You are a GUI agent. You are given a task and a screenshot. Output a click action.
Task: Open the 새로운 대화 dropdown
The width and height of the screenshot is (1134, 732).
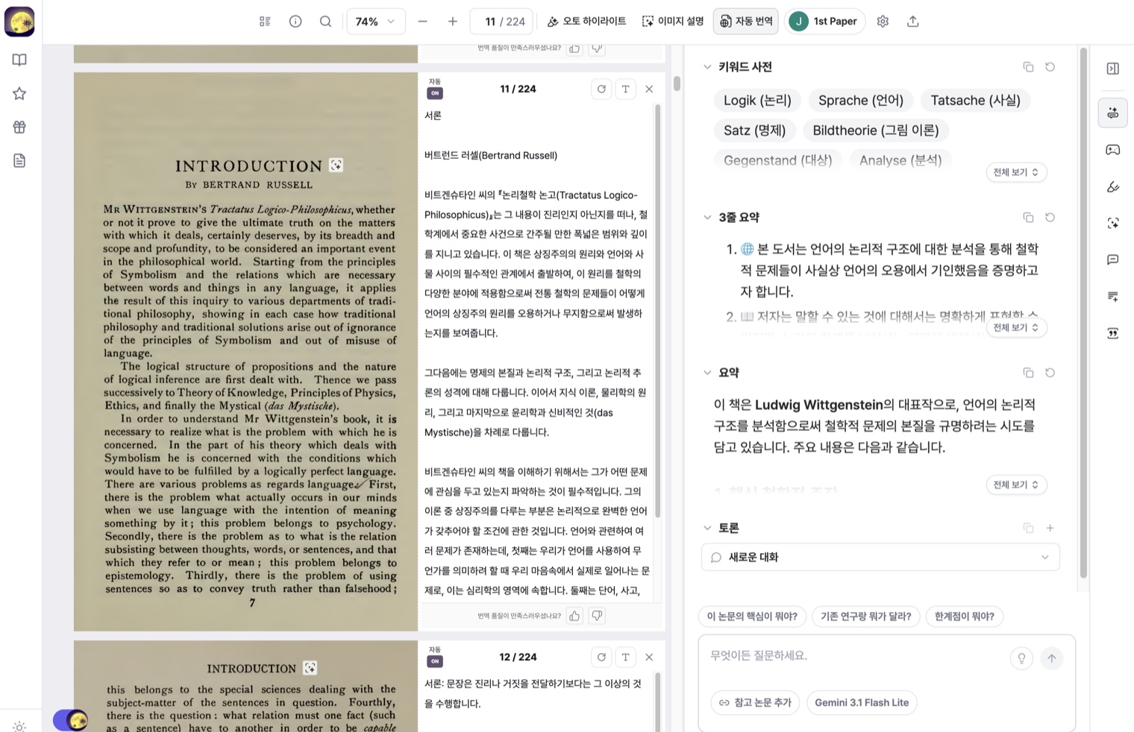880,558
